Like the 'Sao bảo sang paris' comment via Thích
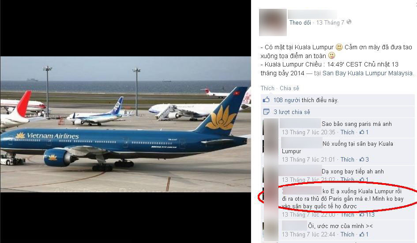The image size is (417, 243). (347, 132)
